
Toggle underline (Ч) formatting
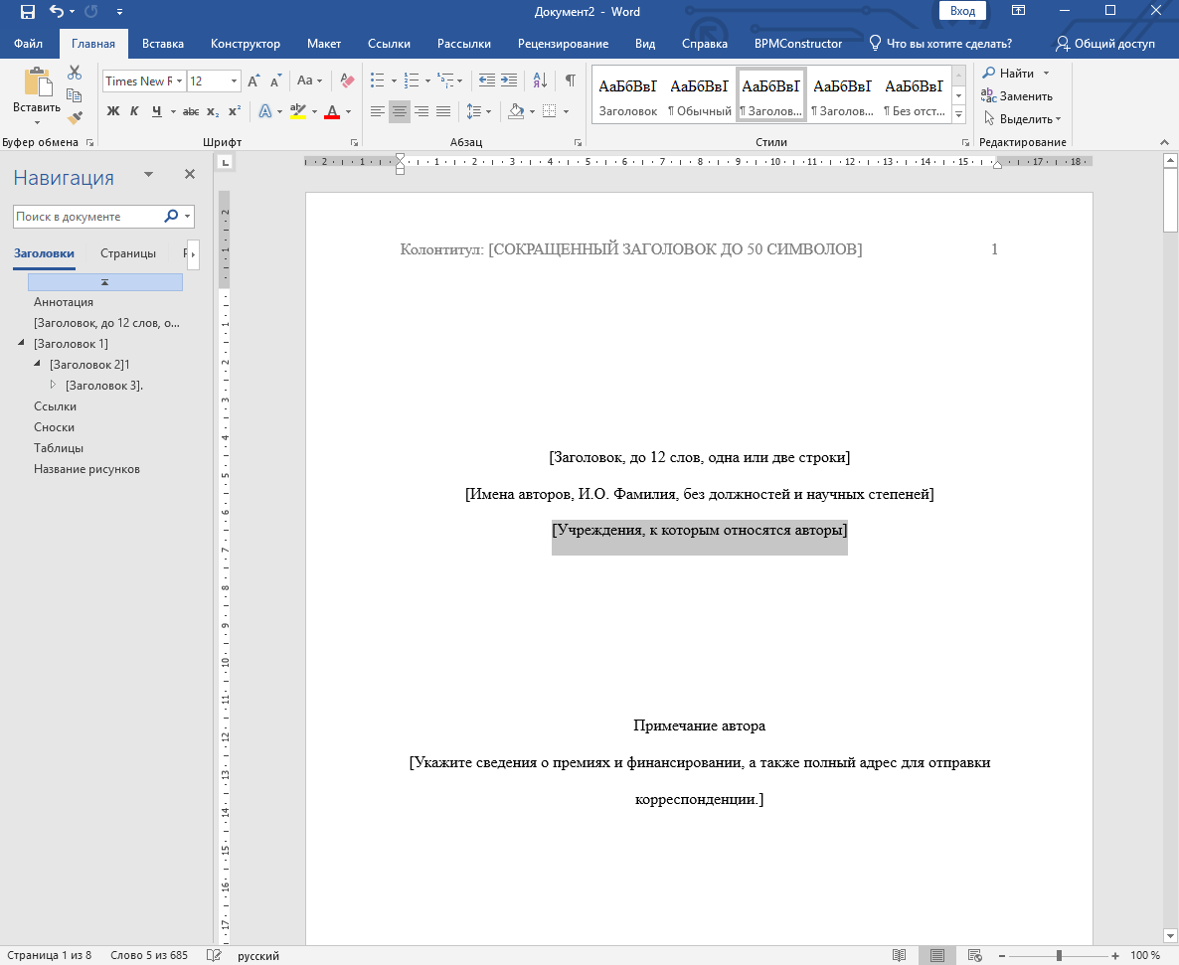[156, 111]
